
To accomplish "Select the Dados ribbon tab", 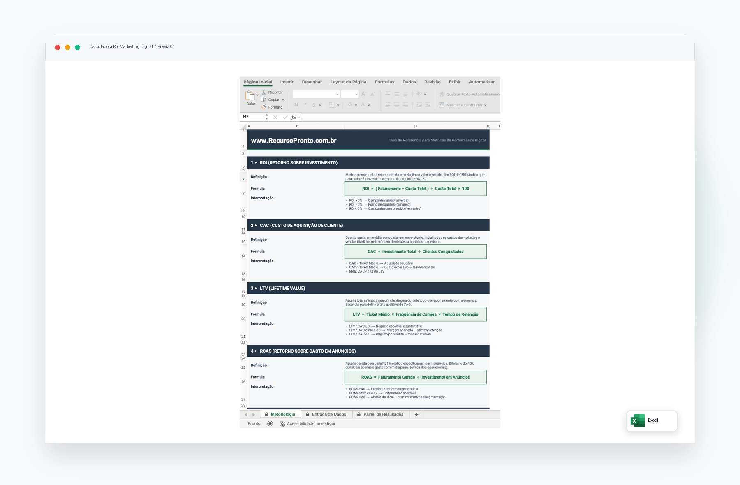I will point(409,82).
